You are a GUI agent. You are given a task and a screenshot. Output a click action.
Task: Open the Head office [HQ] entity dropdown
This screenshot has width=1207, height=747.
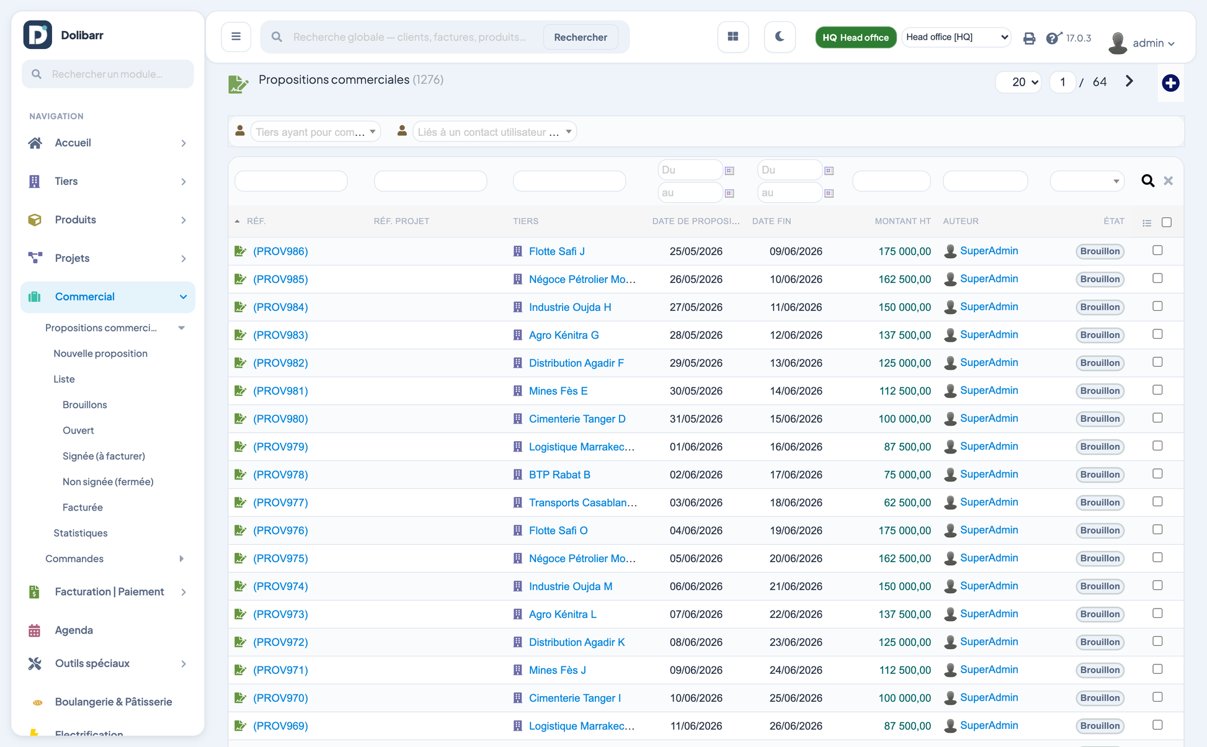click(956, 37)
